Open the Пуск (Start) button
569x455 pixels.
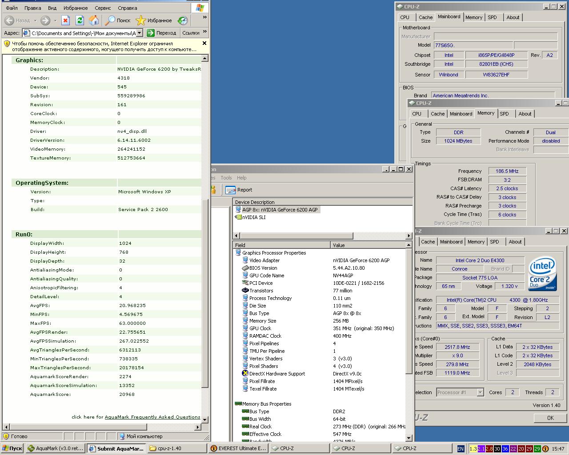[12, 448]
